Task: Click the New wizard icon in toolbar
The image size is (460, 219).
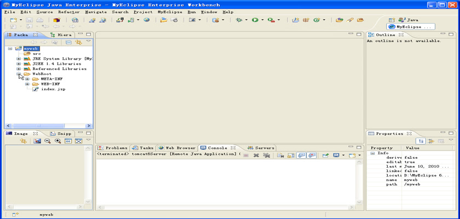Action: coord(14,20)
